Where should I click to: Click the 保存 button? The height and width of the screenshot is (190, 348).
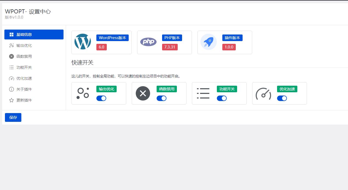click(x=13, y=117)
